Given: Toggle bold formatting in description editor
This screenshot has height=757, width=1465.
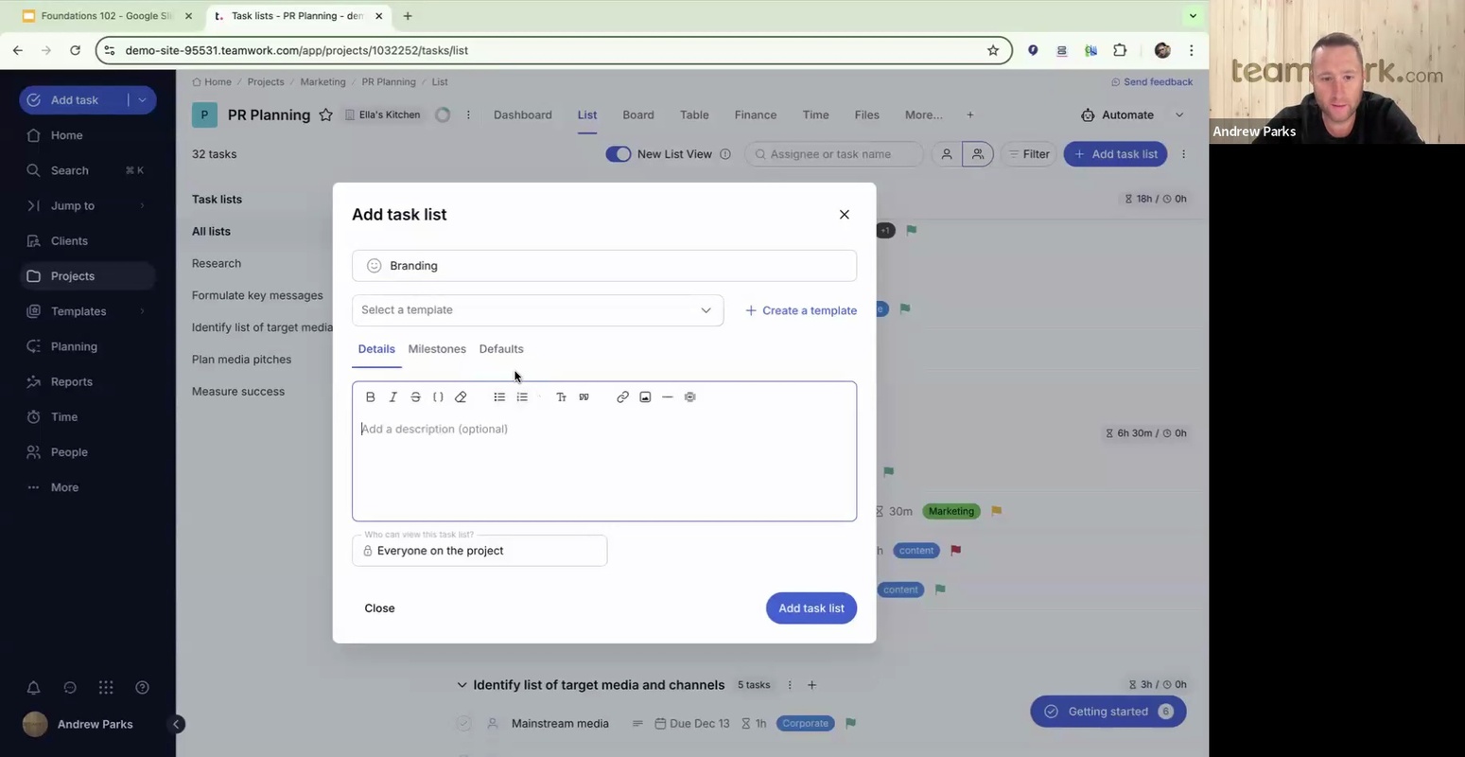Looking at the screenshot, I should (371, 397).
